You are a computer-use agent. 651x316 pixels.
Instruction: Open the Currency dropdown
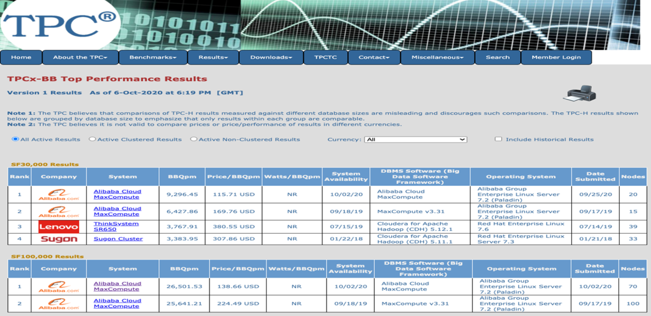pos(416,139)
